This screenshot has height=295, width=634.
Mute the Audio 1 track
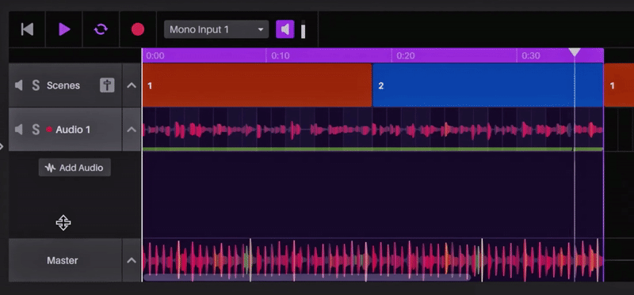tap(18, 130)
